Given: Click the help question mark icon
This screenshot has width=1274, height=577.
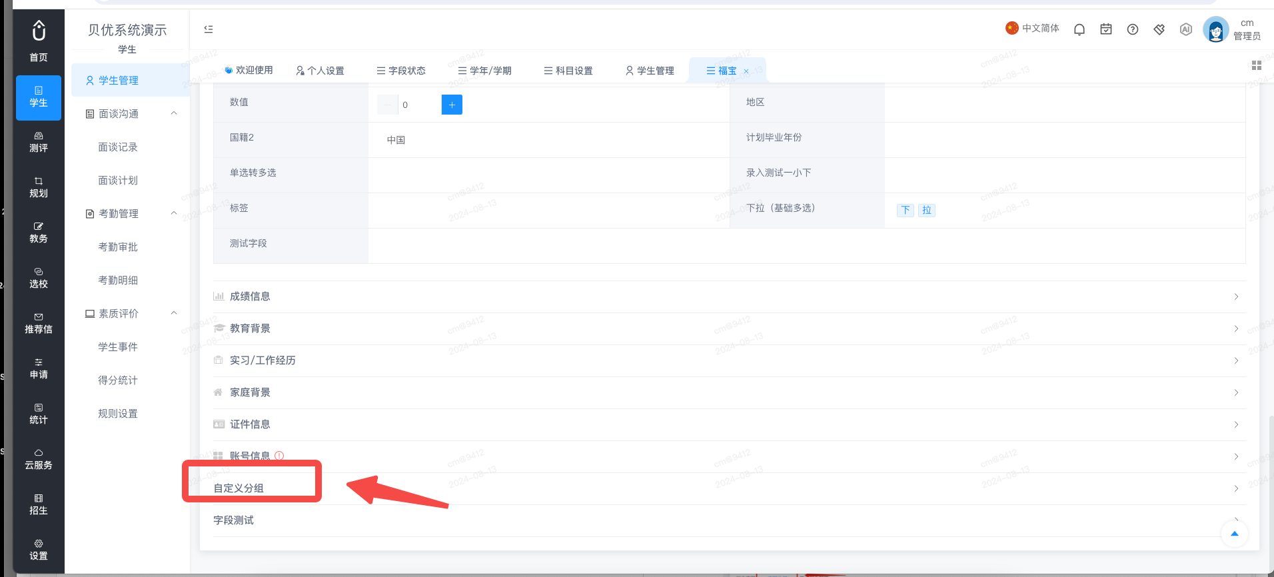Looking at the screenshot, I should tap(1133, 29).
